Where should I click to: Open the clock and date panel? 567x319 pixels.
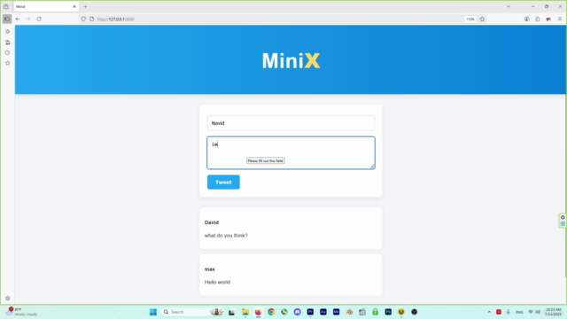click(553, 312)
